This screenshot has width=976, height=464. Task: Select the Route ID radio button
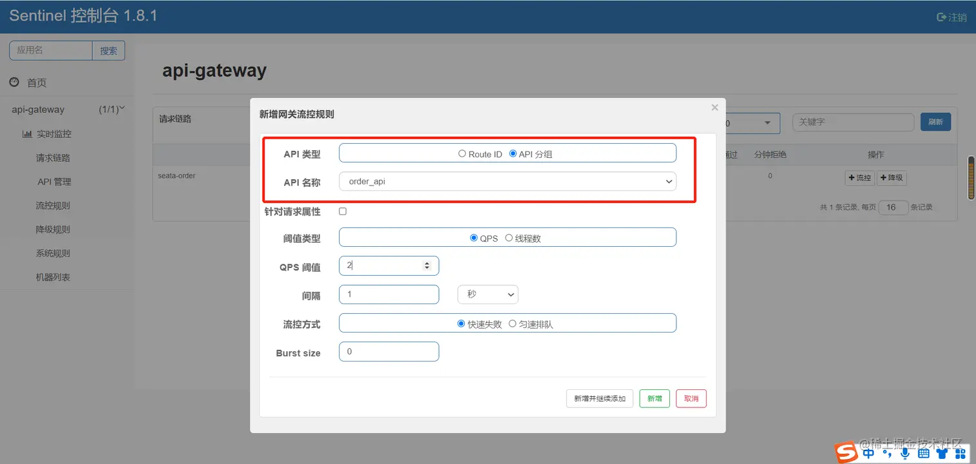[462, 154]
